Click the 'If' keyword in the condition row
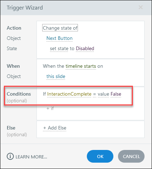The image size is (152, 169). coord(44,94)
